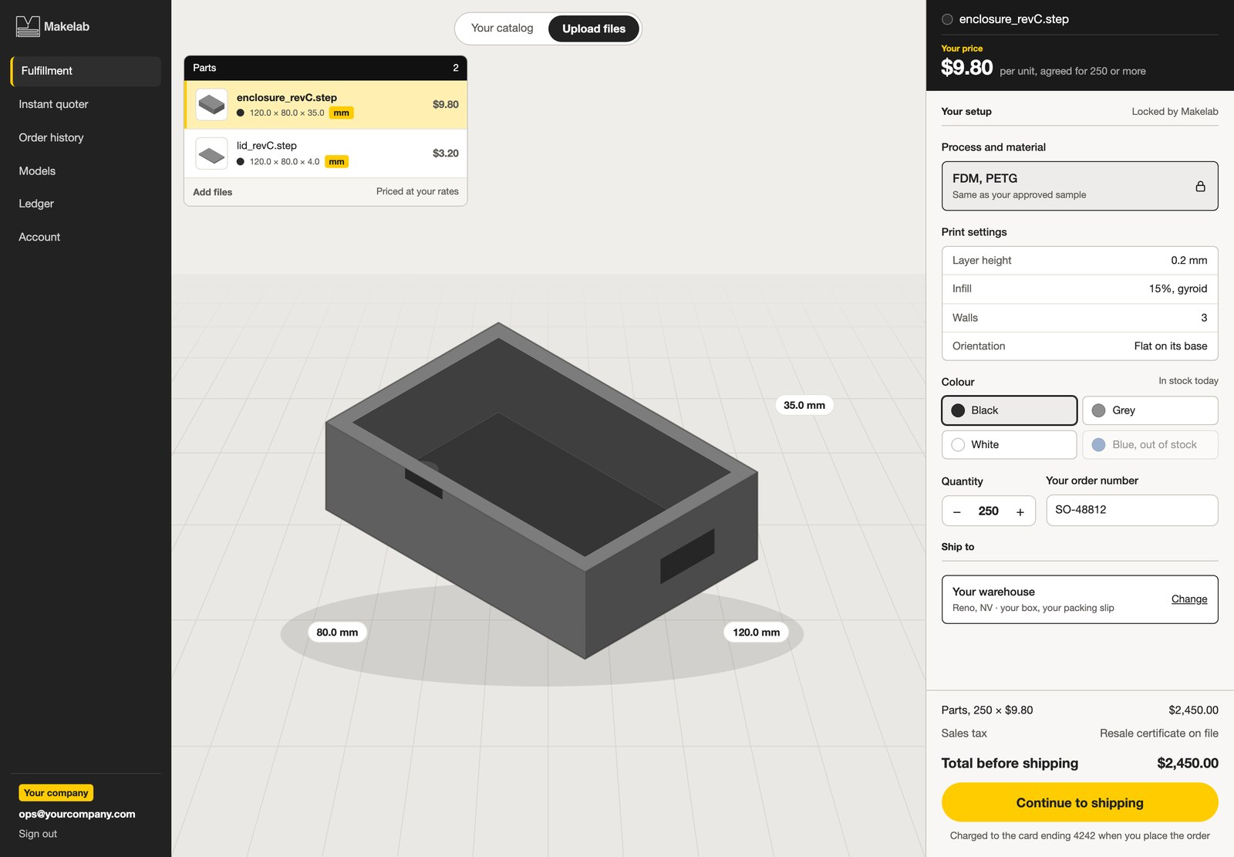
Task: Click Continue to shipping button
Action: point(1079,802)
